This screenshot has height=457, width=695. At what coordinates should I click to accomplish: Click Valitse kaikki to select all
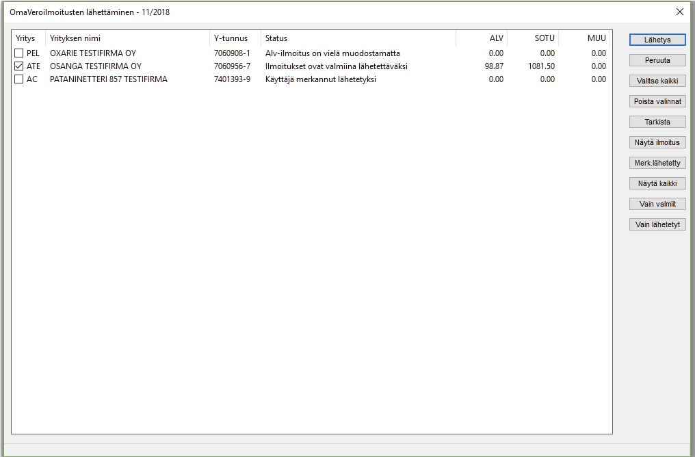[657, 81]
